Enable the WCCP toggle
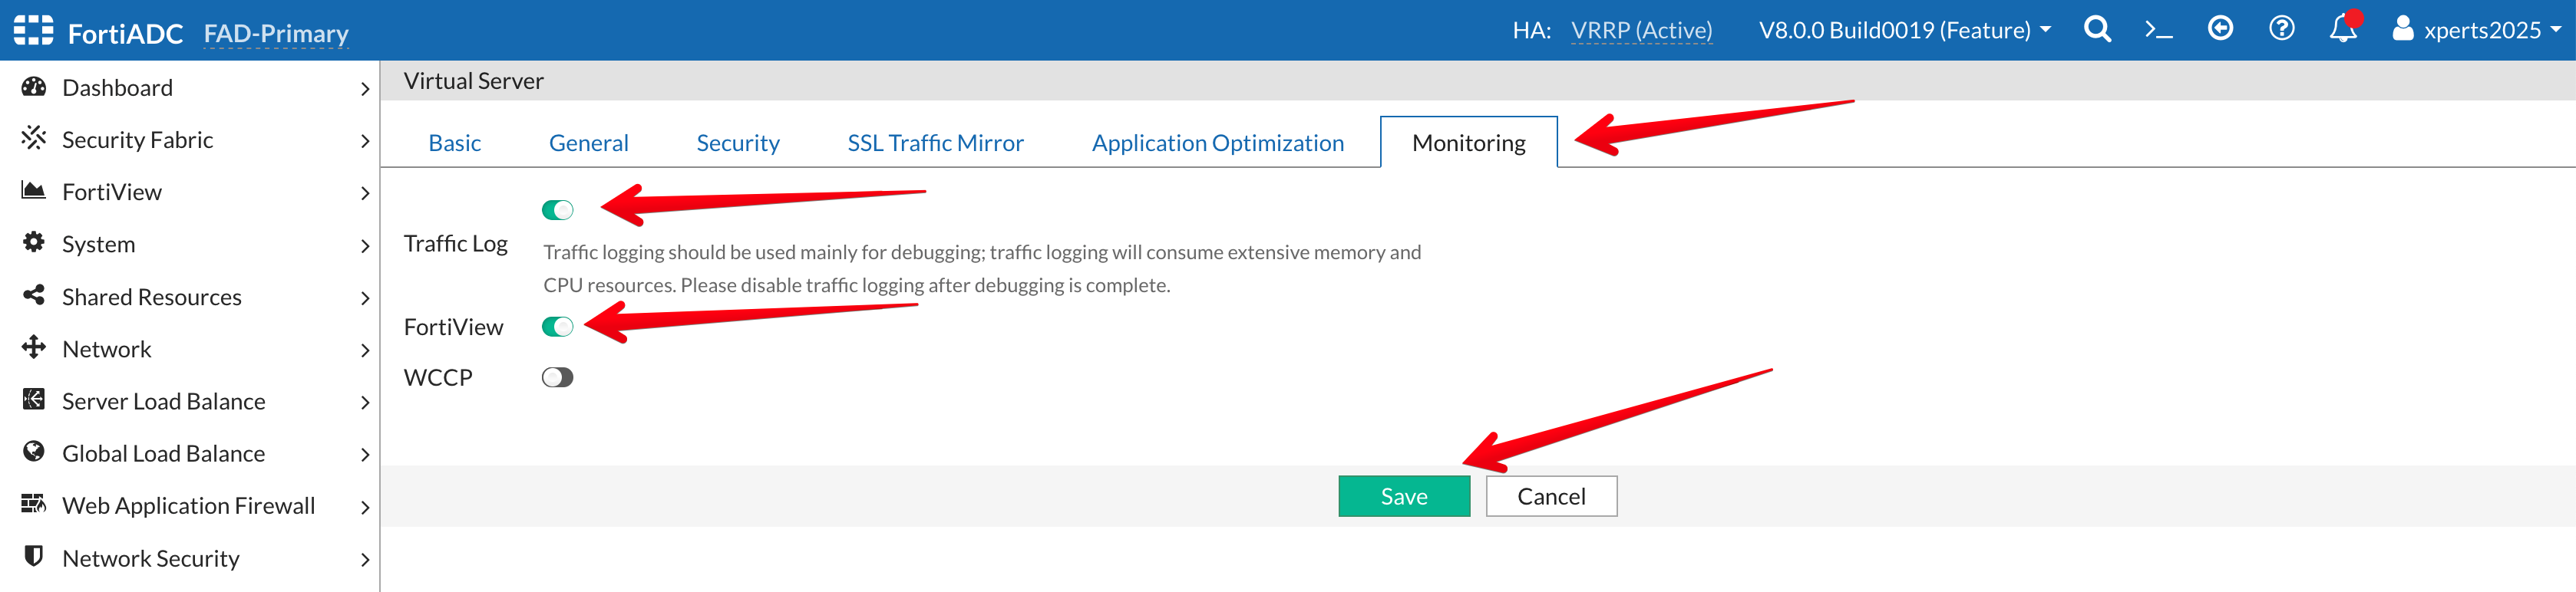This screenshot has width=2576, height=592. coord(557,377)
